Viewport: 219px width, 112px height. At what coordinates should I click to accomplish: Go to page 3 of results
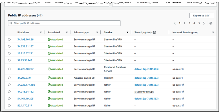(189, 23)
